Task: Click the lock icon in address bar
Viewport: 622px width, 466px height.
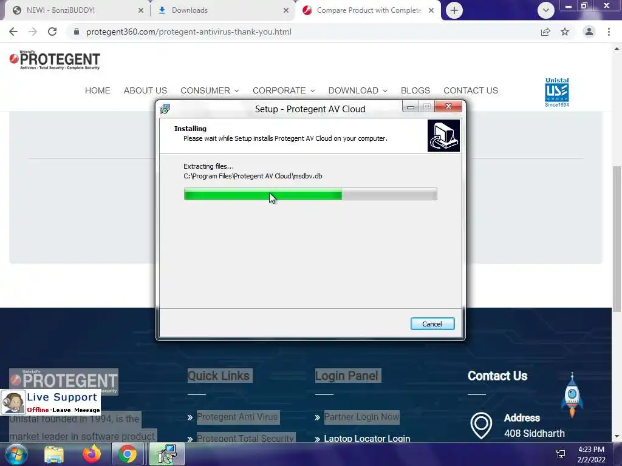Action: tap(77, 32)
